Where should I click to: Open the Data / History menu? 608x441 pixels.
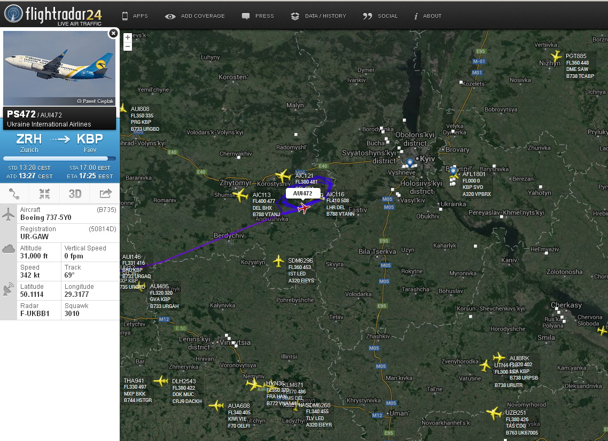(318, 16)
